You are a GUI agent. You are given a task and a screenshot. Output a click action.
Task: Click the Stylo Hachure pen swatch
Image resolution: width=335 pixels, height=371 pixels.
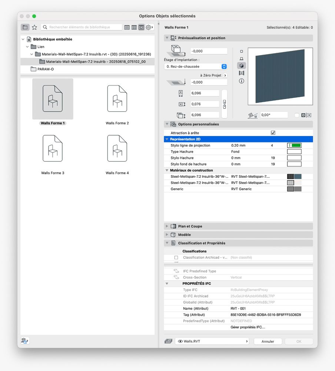click(294, 158)
